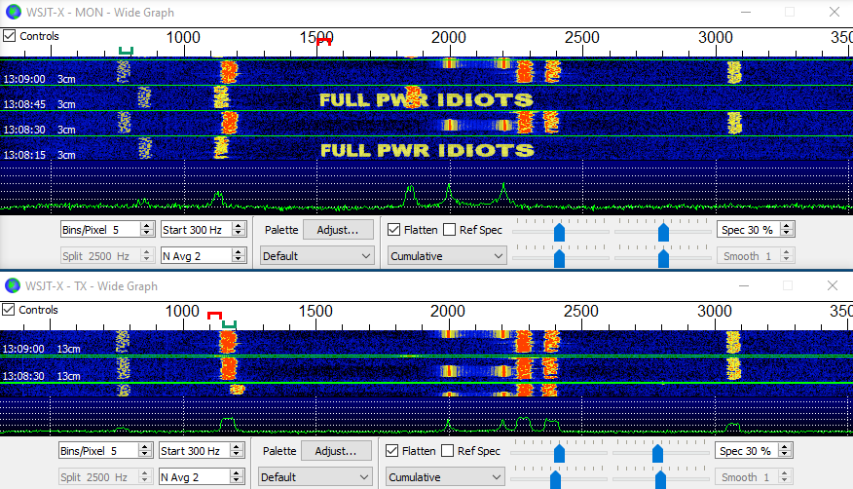Click the green RX marker in MON graph
The width and height of the screenshot is (853, 489).
tap(125, 50)
